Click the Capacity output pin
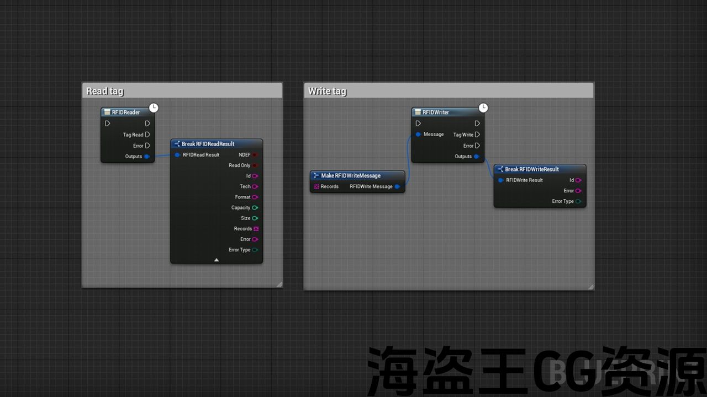Image resolution: width=707 pixels, height=397 pixels. [x=255, y=208]
